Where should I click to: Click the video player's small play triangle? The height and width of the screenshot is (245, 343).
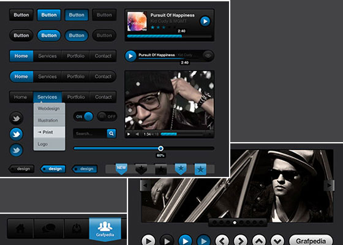[x=129, y=134]
